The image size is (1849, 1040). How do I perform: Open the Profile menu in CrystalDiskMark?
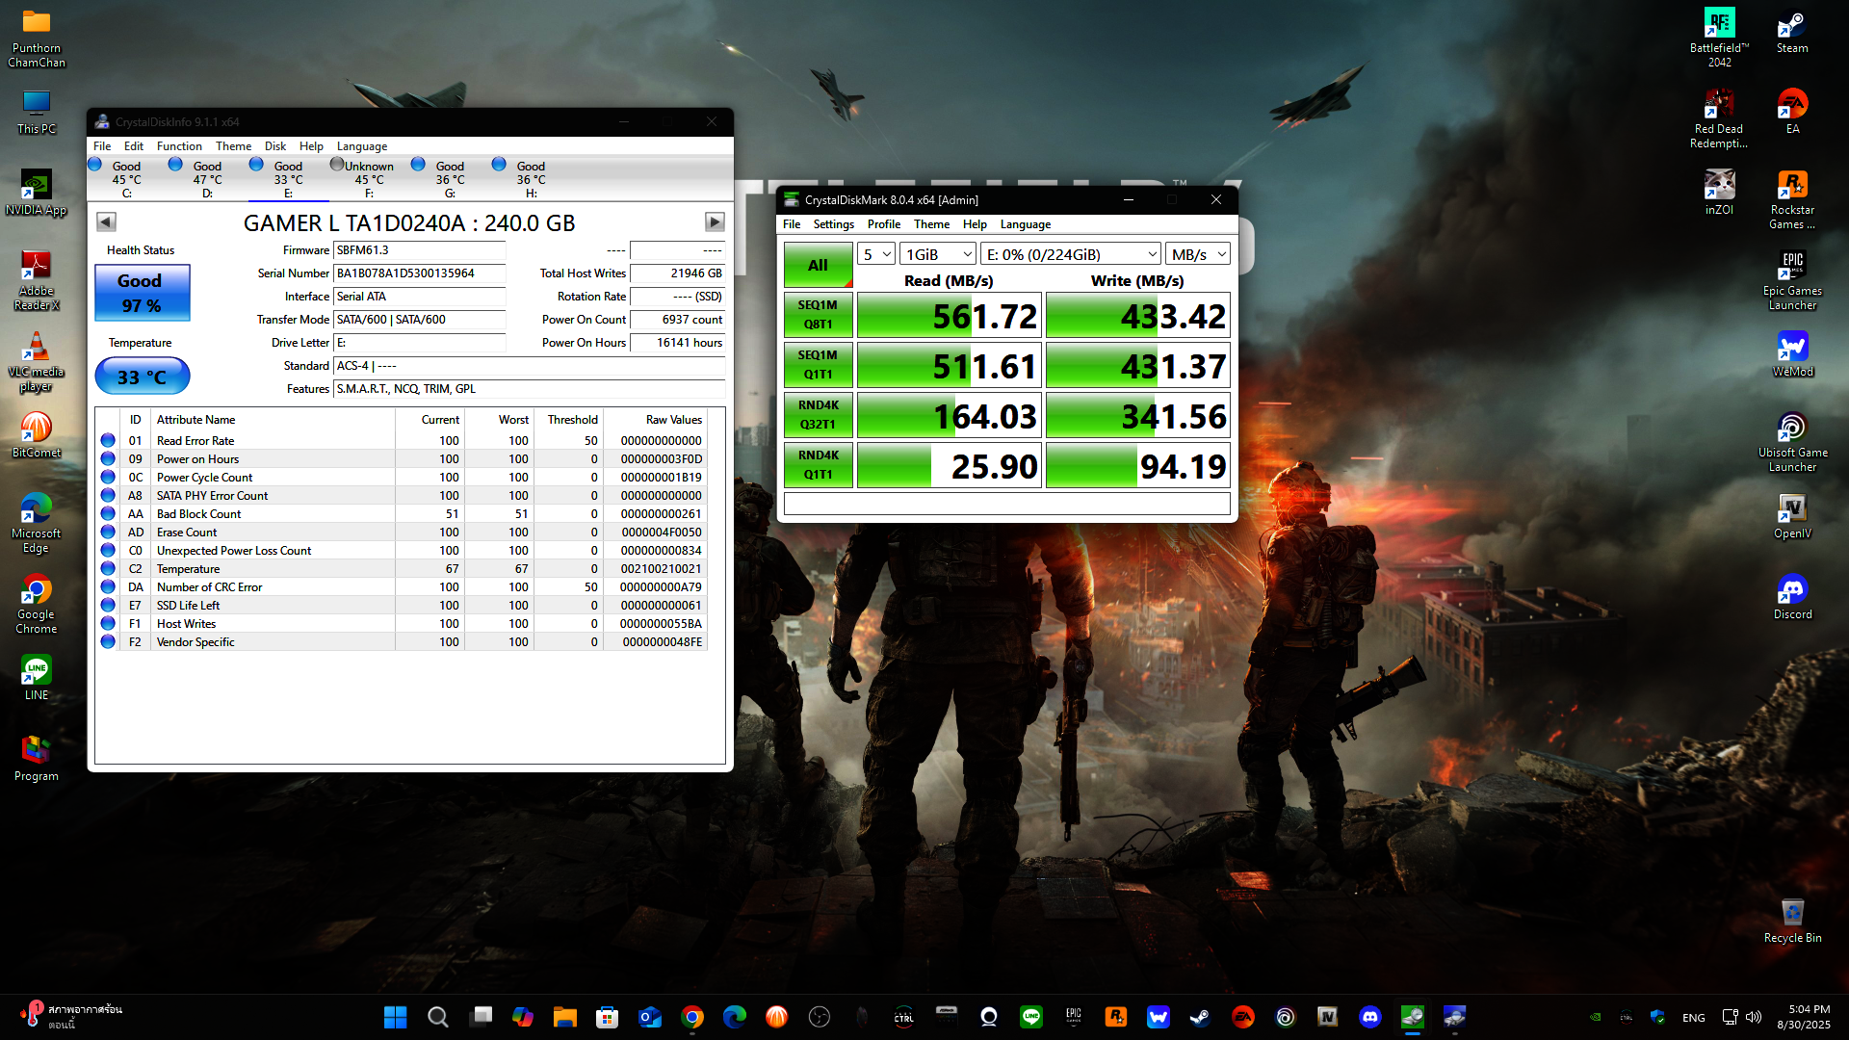tap(883, 224)
